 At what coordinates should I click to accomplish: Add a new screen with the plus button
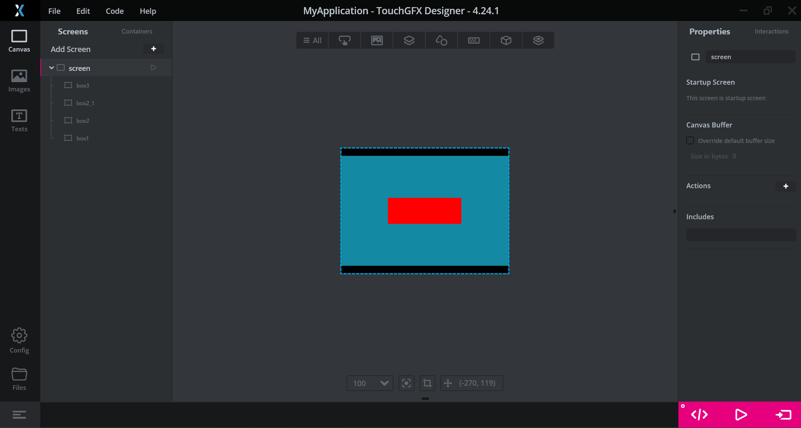[154, 49]
